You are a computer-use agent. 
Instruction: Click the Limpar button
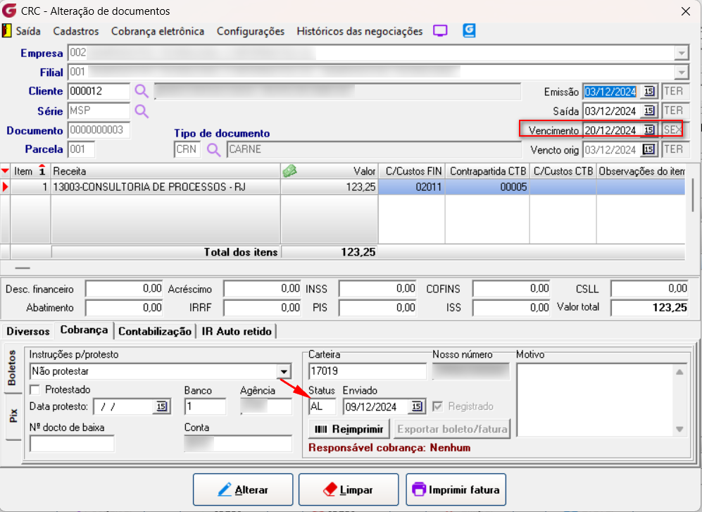[349, 489]
